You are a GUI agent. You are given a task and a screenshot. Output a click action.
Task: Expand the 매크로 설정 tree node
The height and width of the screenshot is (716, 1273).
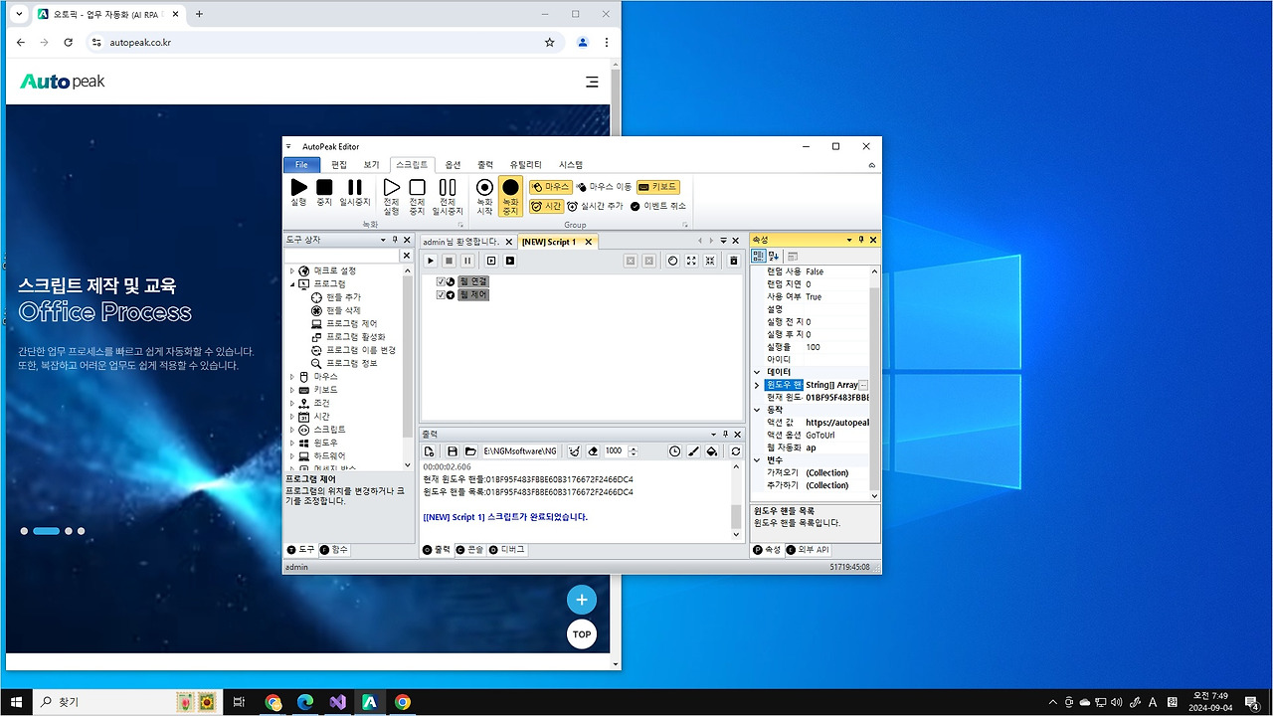[x=292, y=270]
